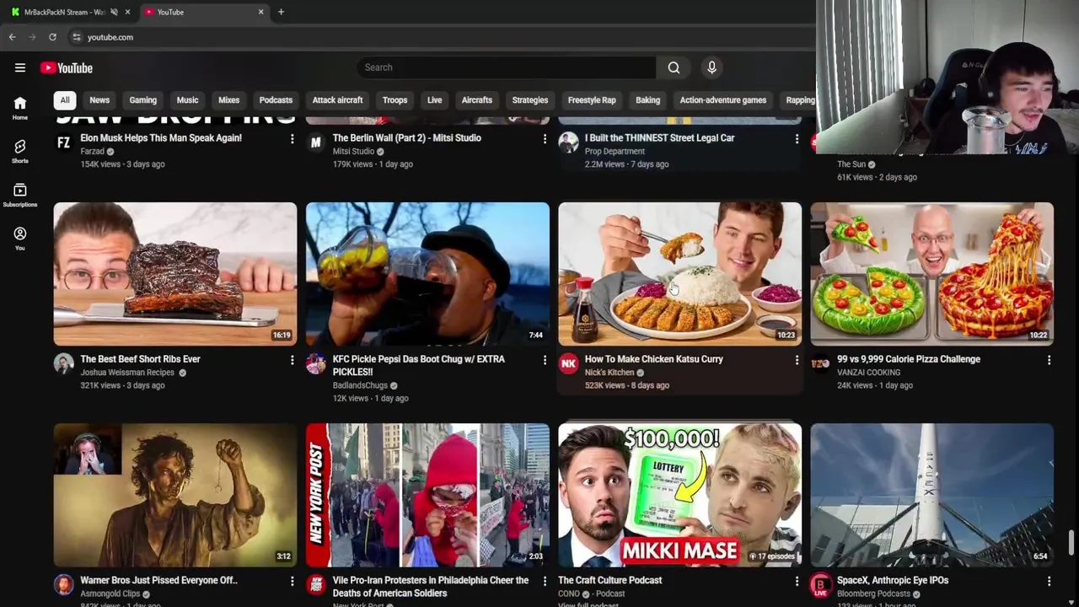Open options for Vile Pro-Iran Protesters video
Viewport: 1079px width, 607px height.
(545, 581)
